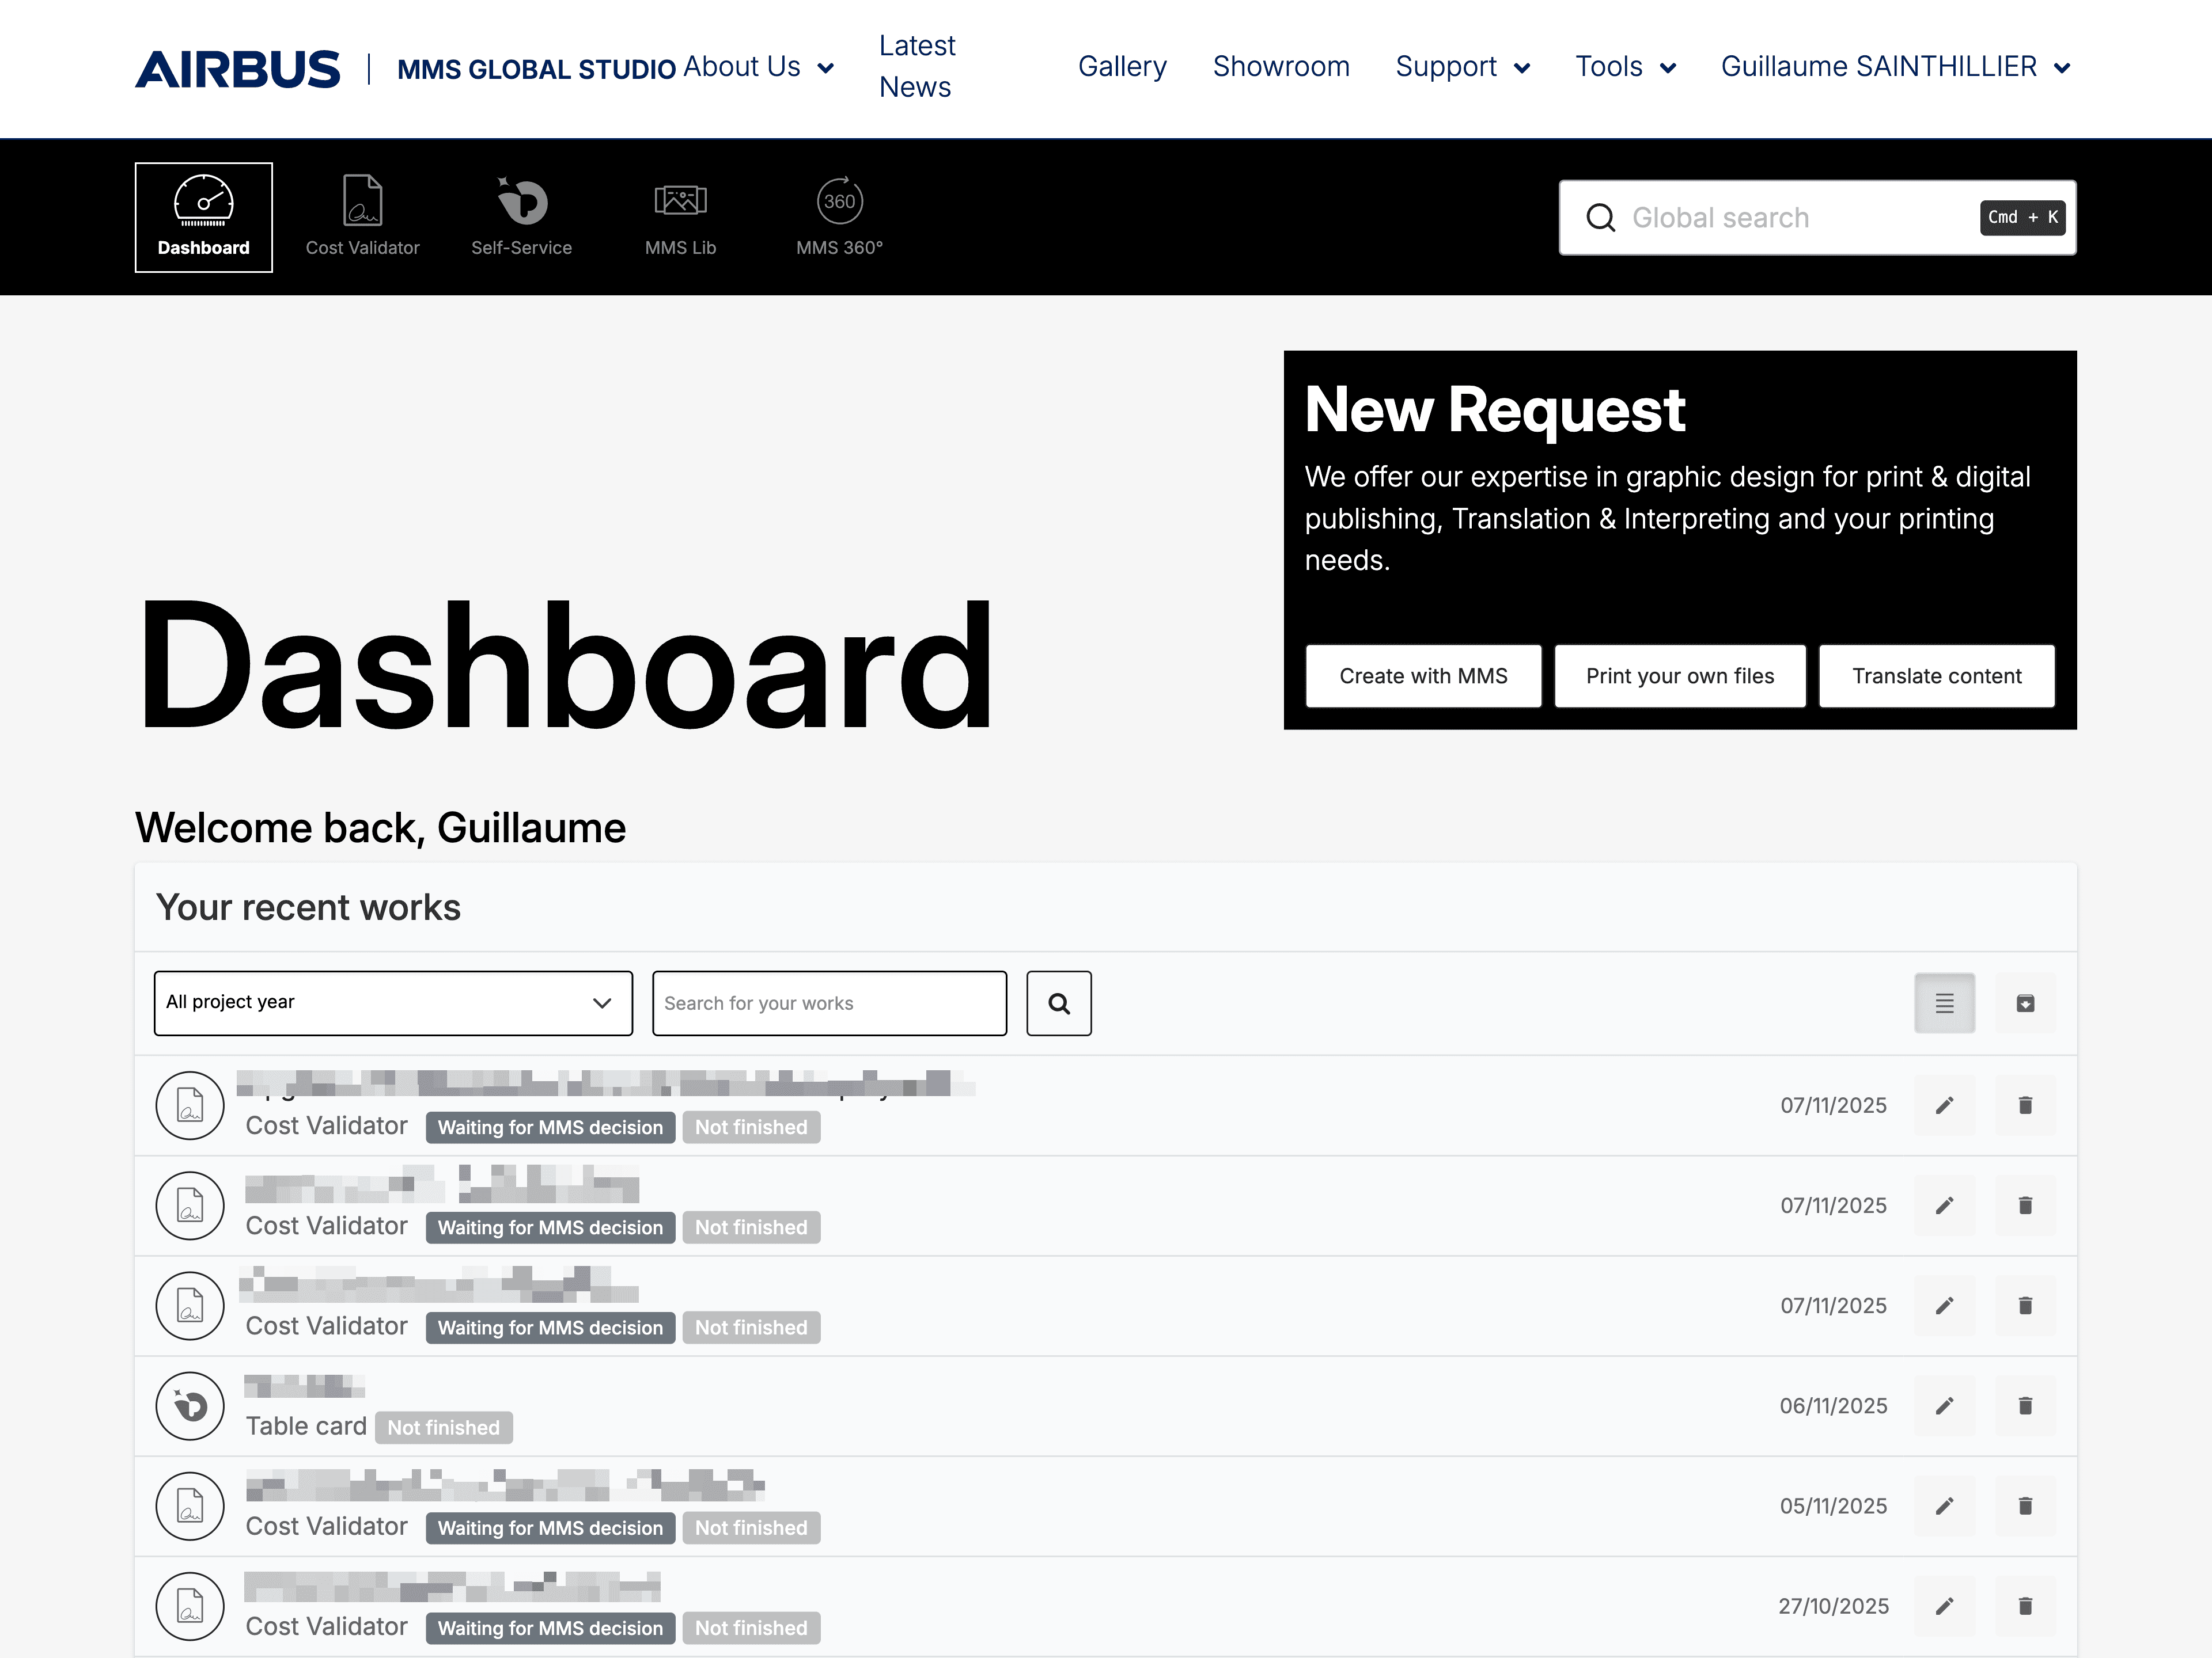The height and width of the screenshot is (1658, 2212).
Task: Click the Translate content button
Action: tap(1936, 676)
